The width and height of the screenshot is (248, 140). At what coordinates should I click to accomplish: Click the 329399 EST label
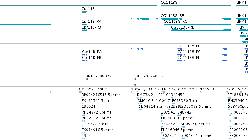tap(175, 107)
